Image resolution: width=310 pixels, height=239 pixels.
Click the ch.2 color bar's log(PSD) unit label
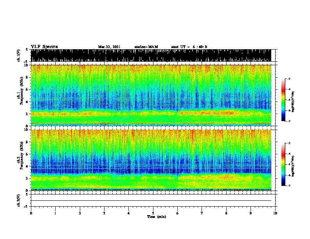coord(293,166)
